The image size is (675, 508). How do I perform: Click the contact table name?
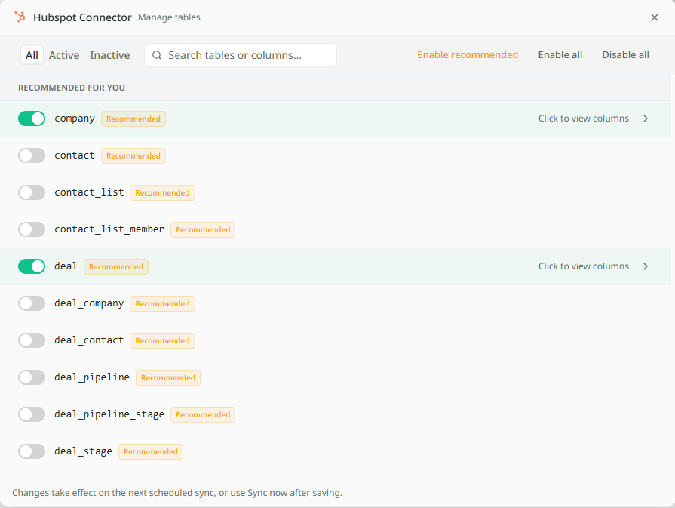(75, 155)
